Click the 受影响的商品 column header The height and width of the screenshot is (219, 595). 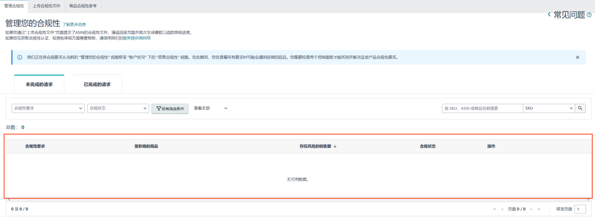146,146
